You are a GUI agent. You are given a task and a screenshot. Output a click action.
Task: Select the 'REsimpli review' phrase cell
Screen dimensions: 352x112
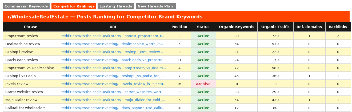point(31,52)
